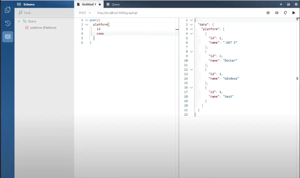Click the Query tab icon

108,4
